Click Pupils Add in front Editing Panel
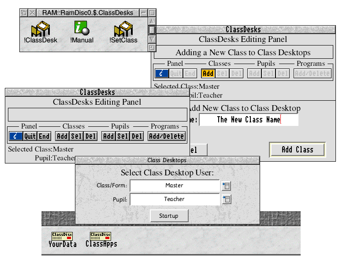The height and width of the screenshot is (258, 339). tap(108, 136)
